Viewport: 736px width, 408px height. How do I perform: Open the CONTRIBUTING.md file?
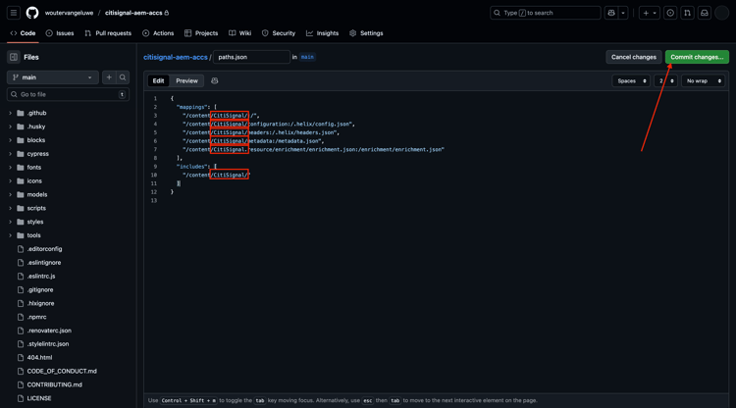tap(54, 384)
